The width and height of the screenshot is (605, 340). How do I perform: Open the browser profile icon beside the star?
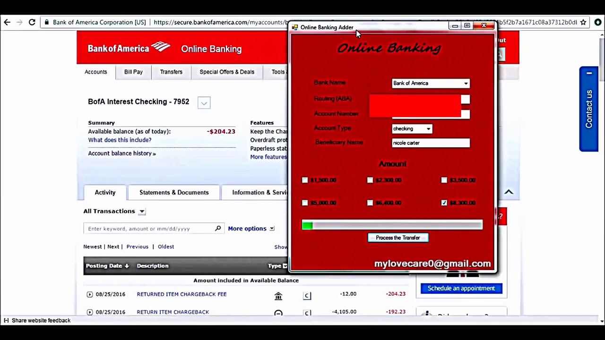(598, 22)
